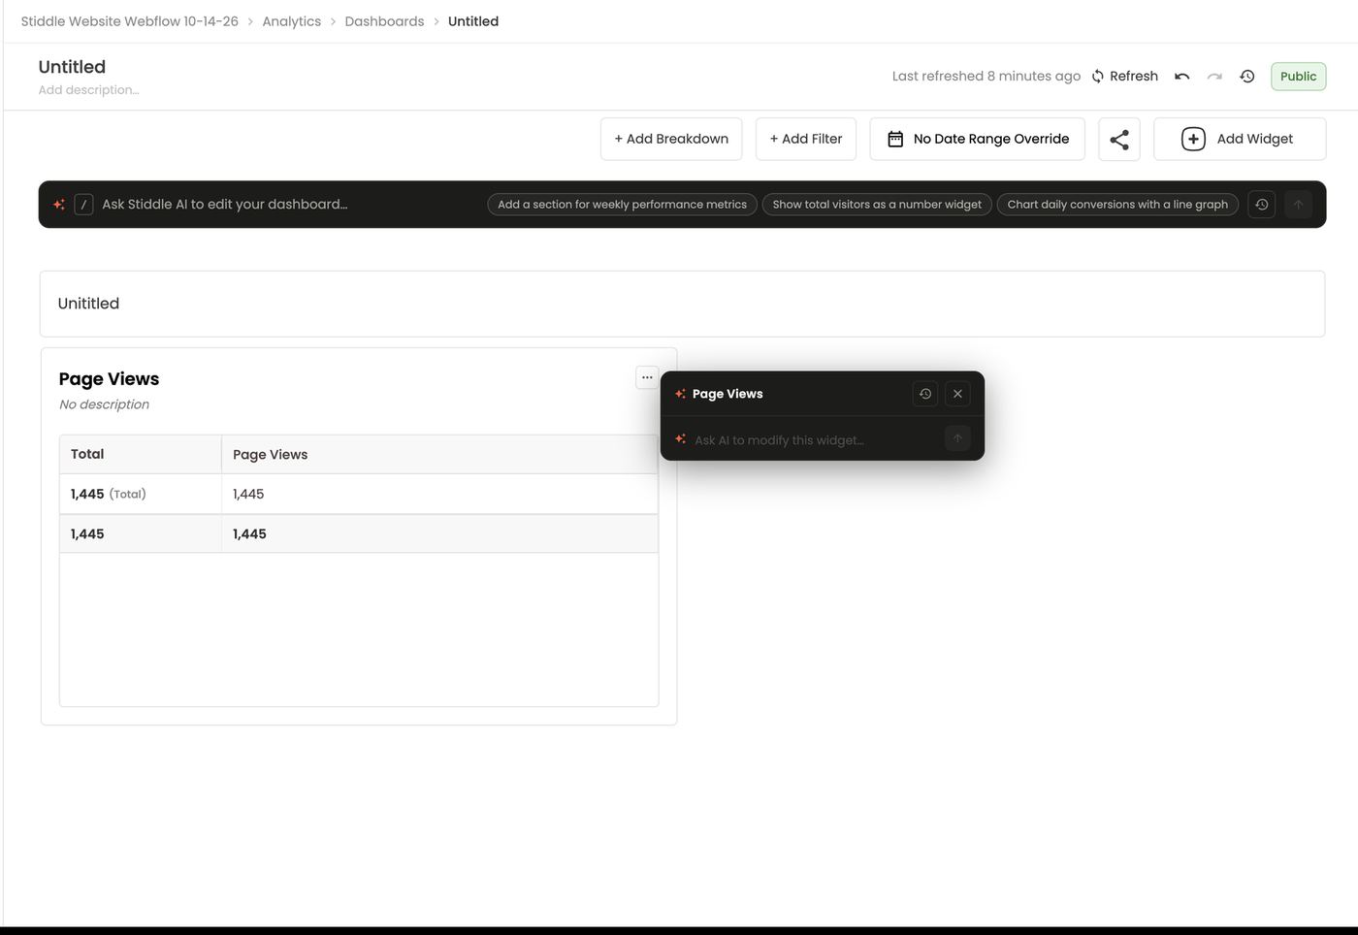1358x935 pixels.
Task: Select 'Show total visitors as a number widget' suggestion
Action: (877, 205)
